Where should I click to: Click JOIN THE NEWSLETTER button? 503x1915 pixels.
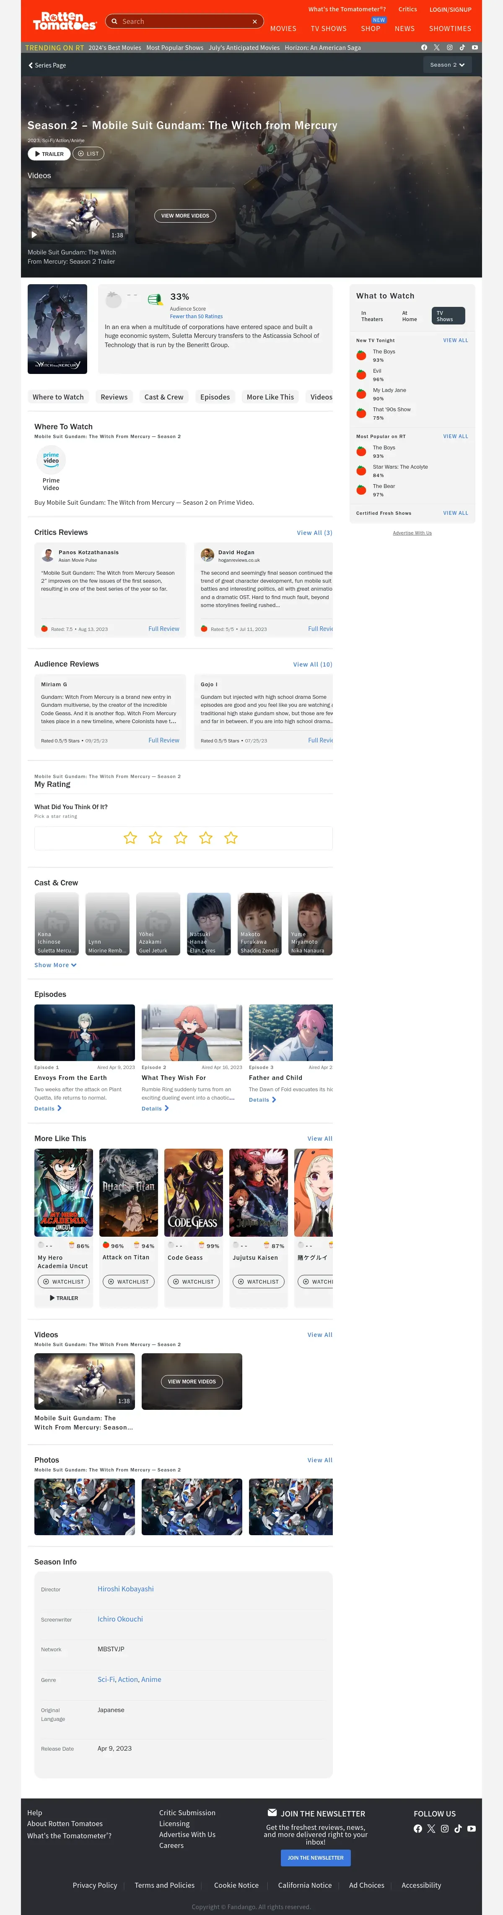tap(315, 1858)
